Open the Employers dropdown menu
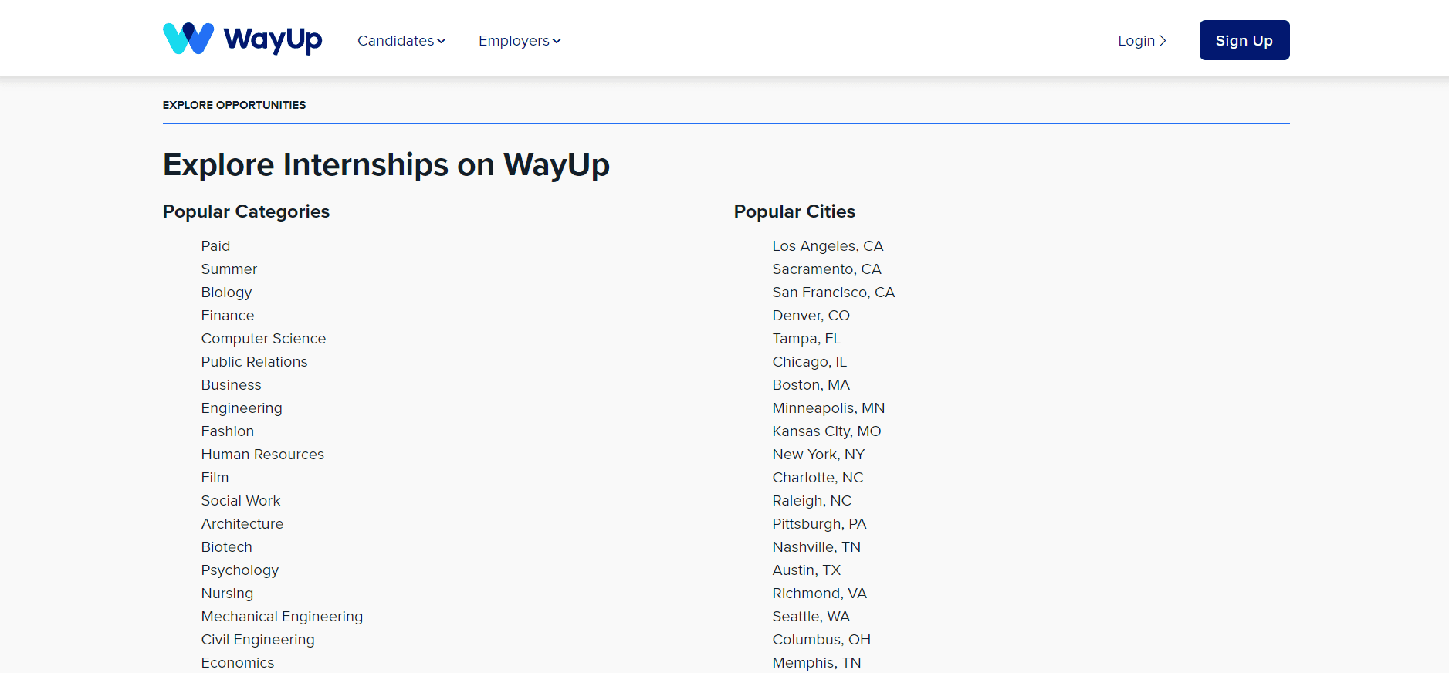The image size is (1449, 673). [519, 41]
